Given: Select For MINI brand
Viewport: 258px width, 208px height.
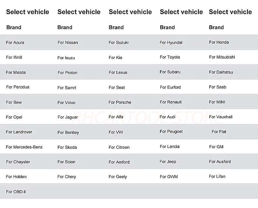Looking at the screenshot, I should click(217, 102).
